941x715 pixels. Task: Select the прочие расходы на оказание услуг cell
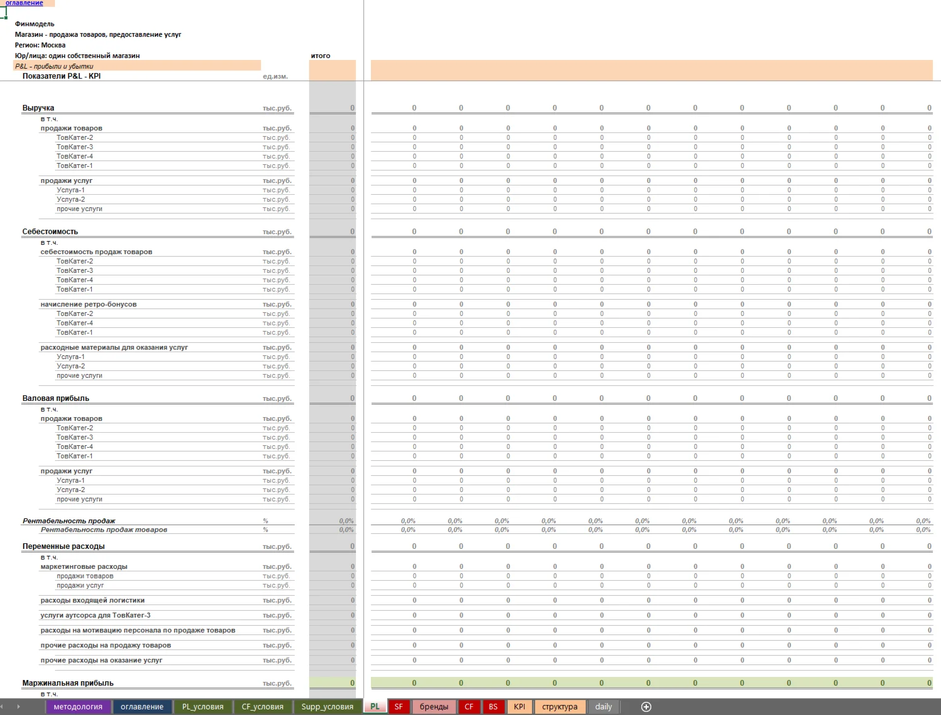click(x=101, y=661)
